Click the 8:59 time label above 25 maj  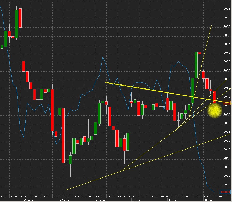coord(99,196)
